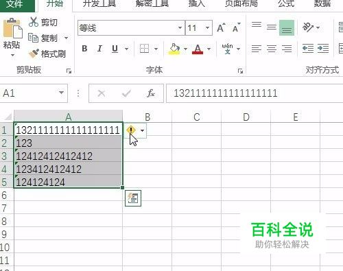This screenshot has width=343, height=271.
Task: Select column A header
Action: (x=68, y=117)
